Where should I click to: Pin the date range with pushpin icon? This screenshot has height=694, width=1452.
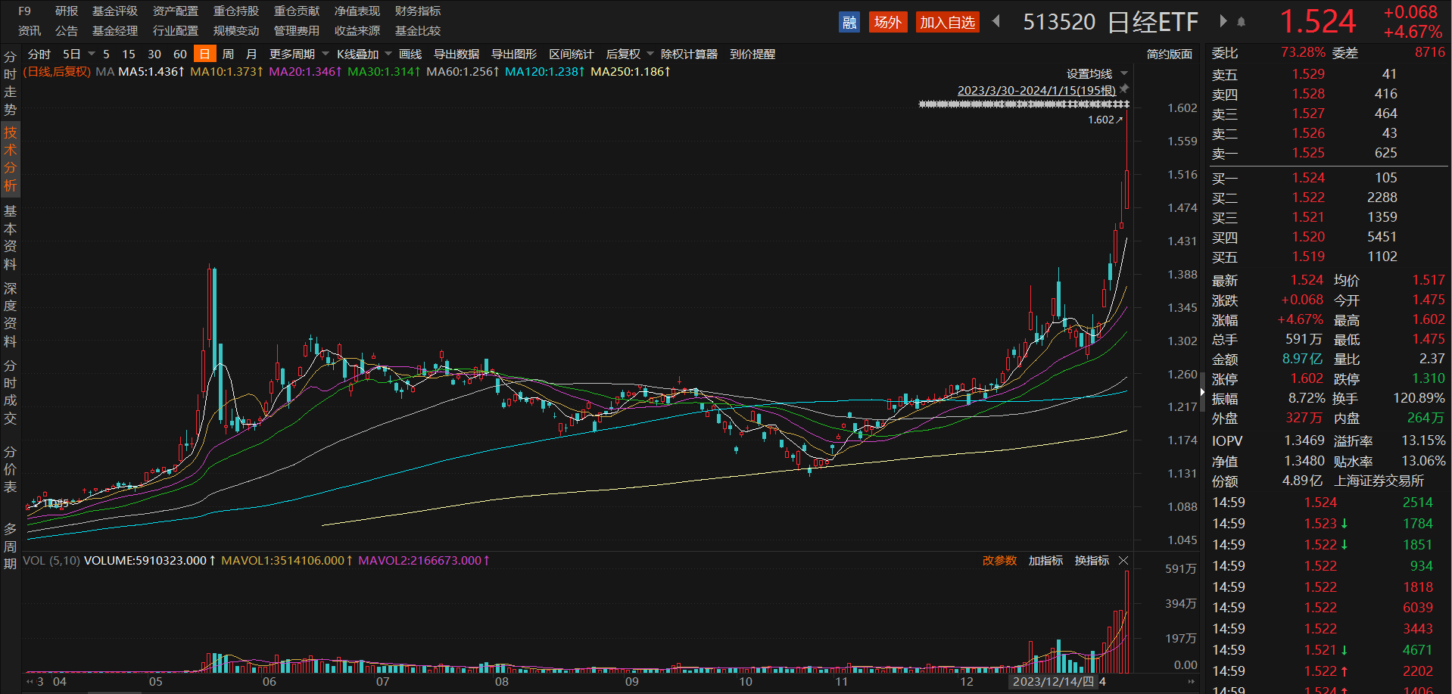click(x=1124, y=89)
